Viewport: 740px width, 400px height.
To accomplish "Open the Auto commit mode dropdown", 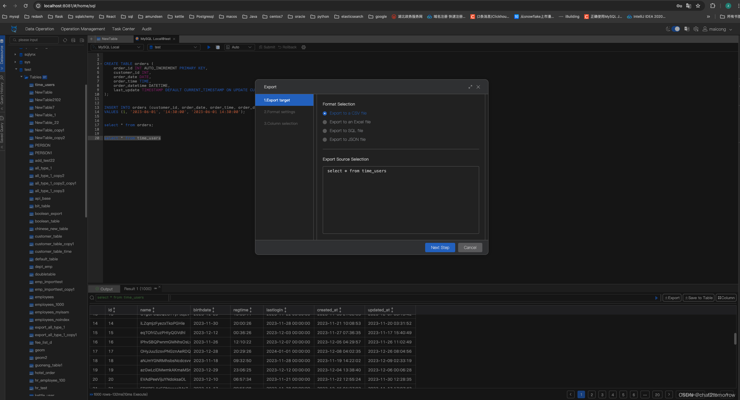I will [239, 47].
